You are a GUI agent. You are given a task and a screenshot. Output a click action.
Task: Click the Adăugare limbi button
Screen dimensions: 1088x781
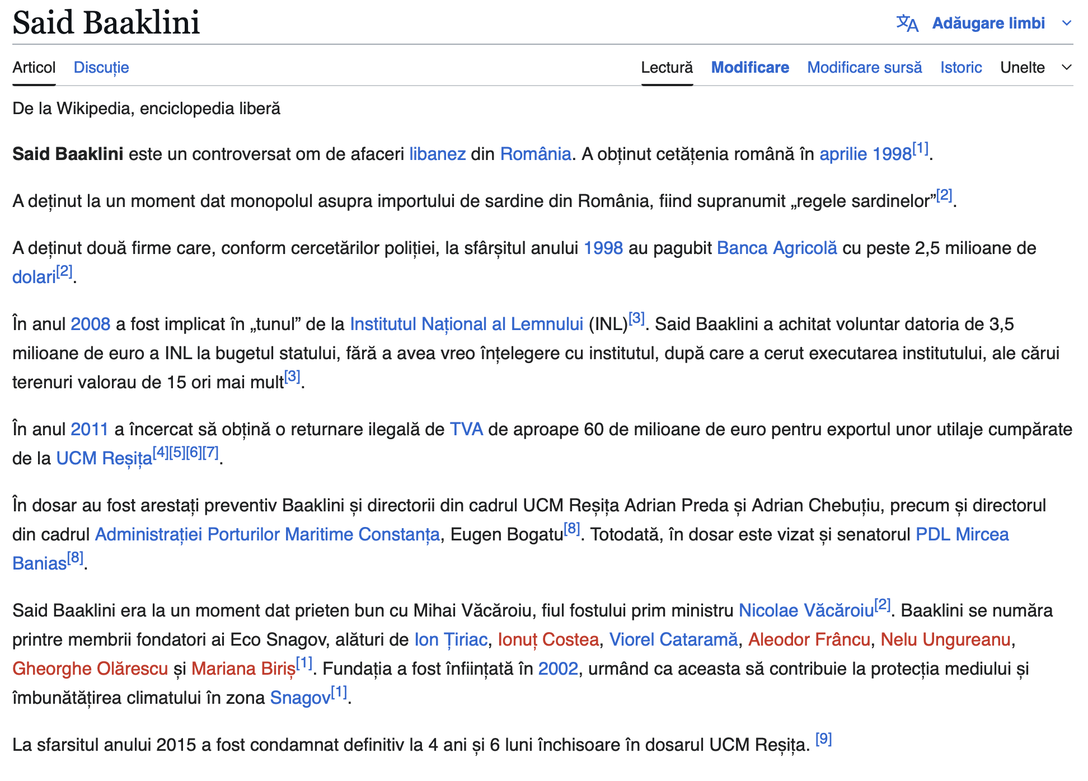pos(988,23)
